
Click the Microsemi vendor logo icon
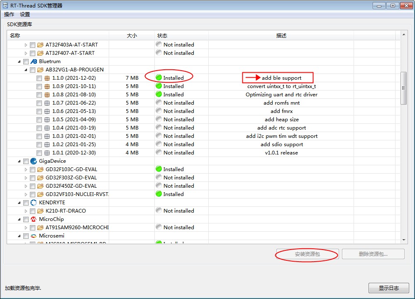tap(34, 236)
